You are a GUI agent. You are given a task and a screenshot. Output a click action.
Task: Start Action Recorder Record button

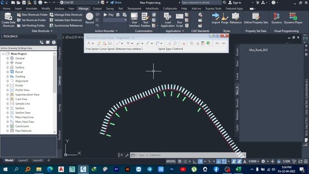pyautogui.click(x=89, y=18)
